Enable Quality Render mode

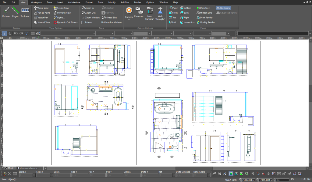[206, 22]
